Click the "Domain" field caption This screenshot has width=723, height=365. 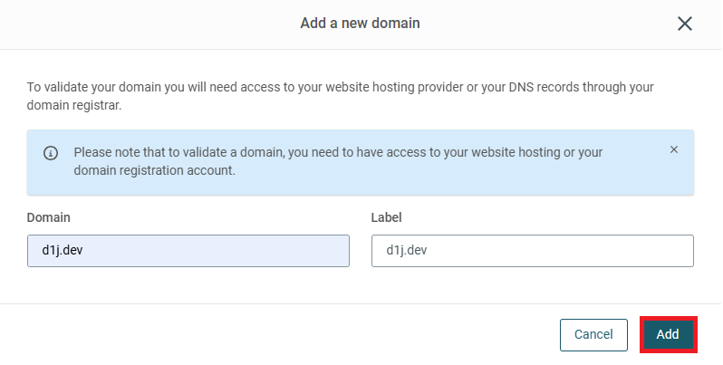48,217
